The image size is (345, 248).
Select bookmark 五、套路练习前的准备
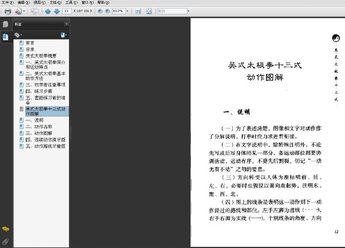coord(45,100)
